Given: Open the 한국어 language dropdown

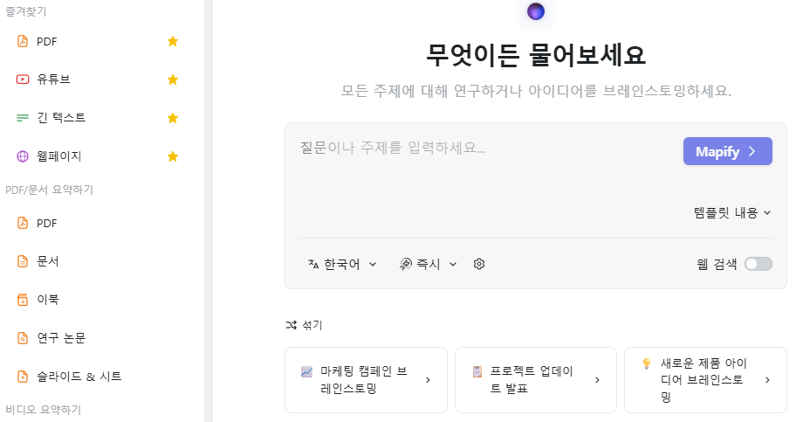Looking at the screenshot, I should click(x=342, y=264).
